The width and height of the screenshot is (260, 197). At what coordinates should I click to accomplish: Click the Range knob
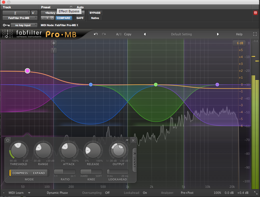pos(43,150)
